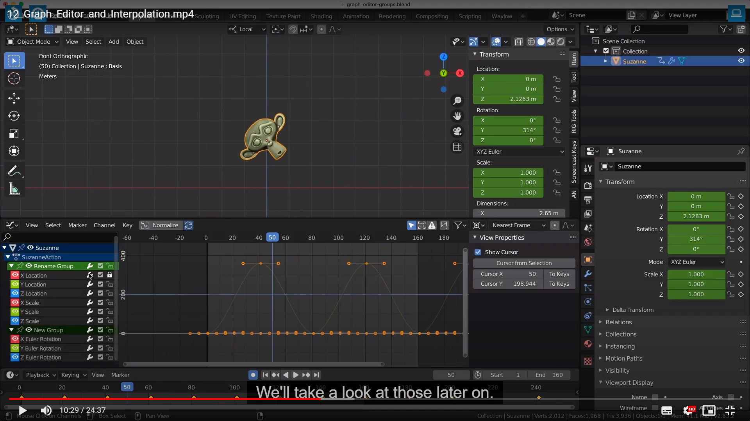Open the Channel menu in graph editor

coord(104,225)
